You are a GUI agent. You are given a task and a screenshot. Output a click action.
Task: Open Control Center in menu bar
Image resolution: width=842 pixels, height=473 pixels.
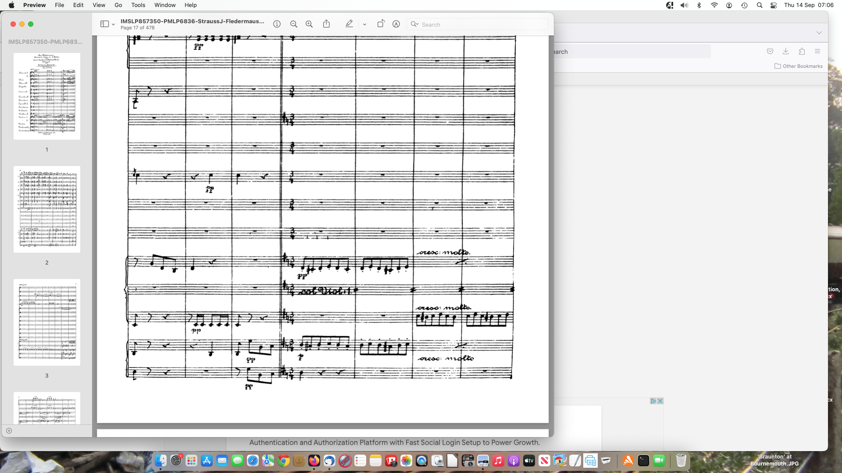(774, 5)
